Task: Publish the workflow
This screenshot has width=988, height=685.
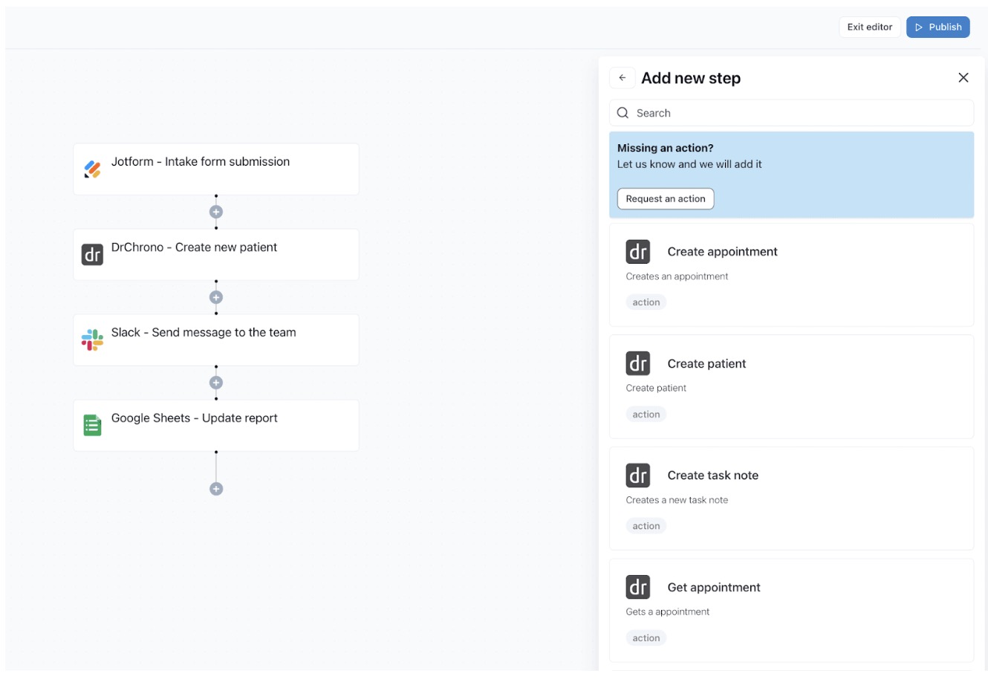Action: (937, 27)
